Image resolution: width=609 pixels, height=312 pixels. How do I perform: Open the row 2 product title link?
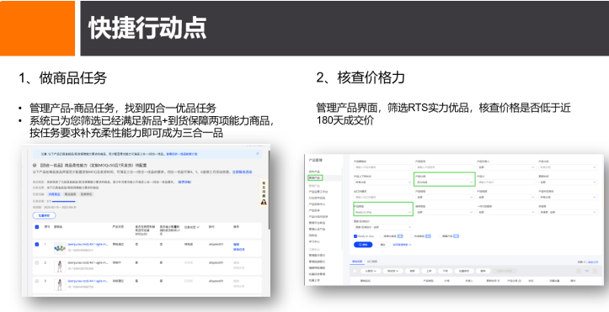[x=88, y=262]
